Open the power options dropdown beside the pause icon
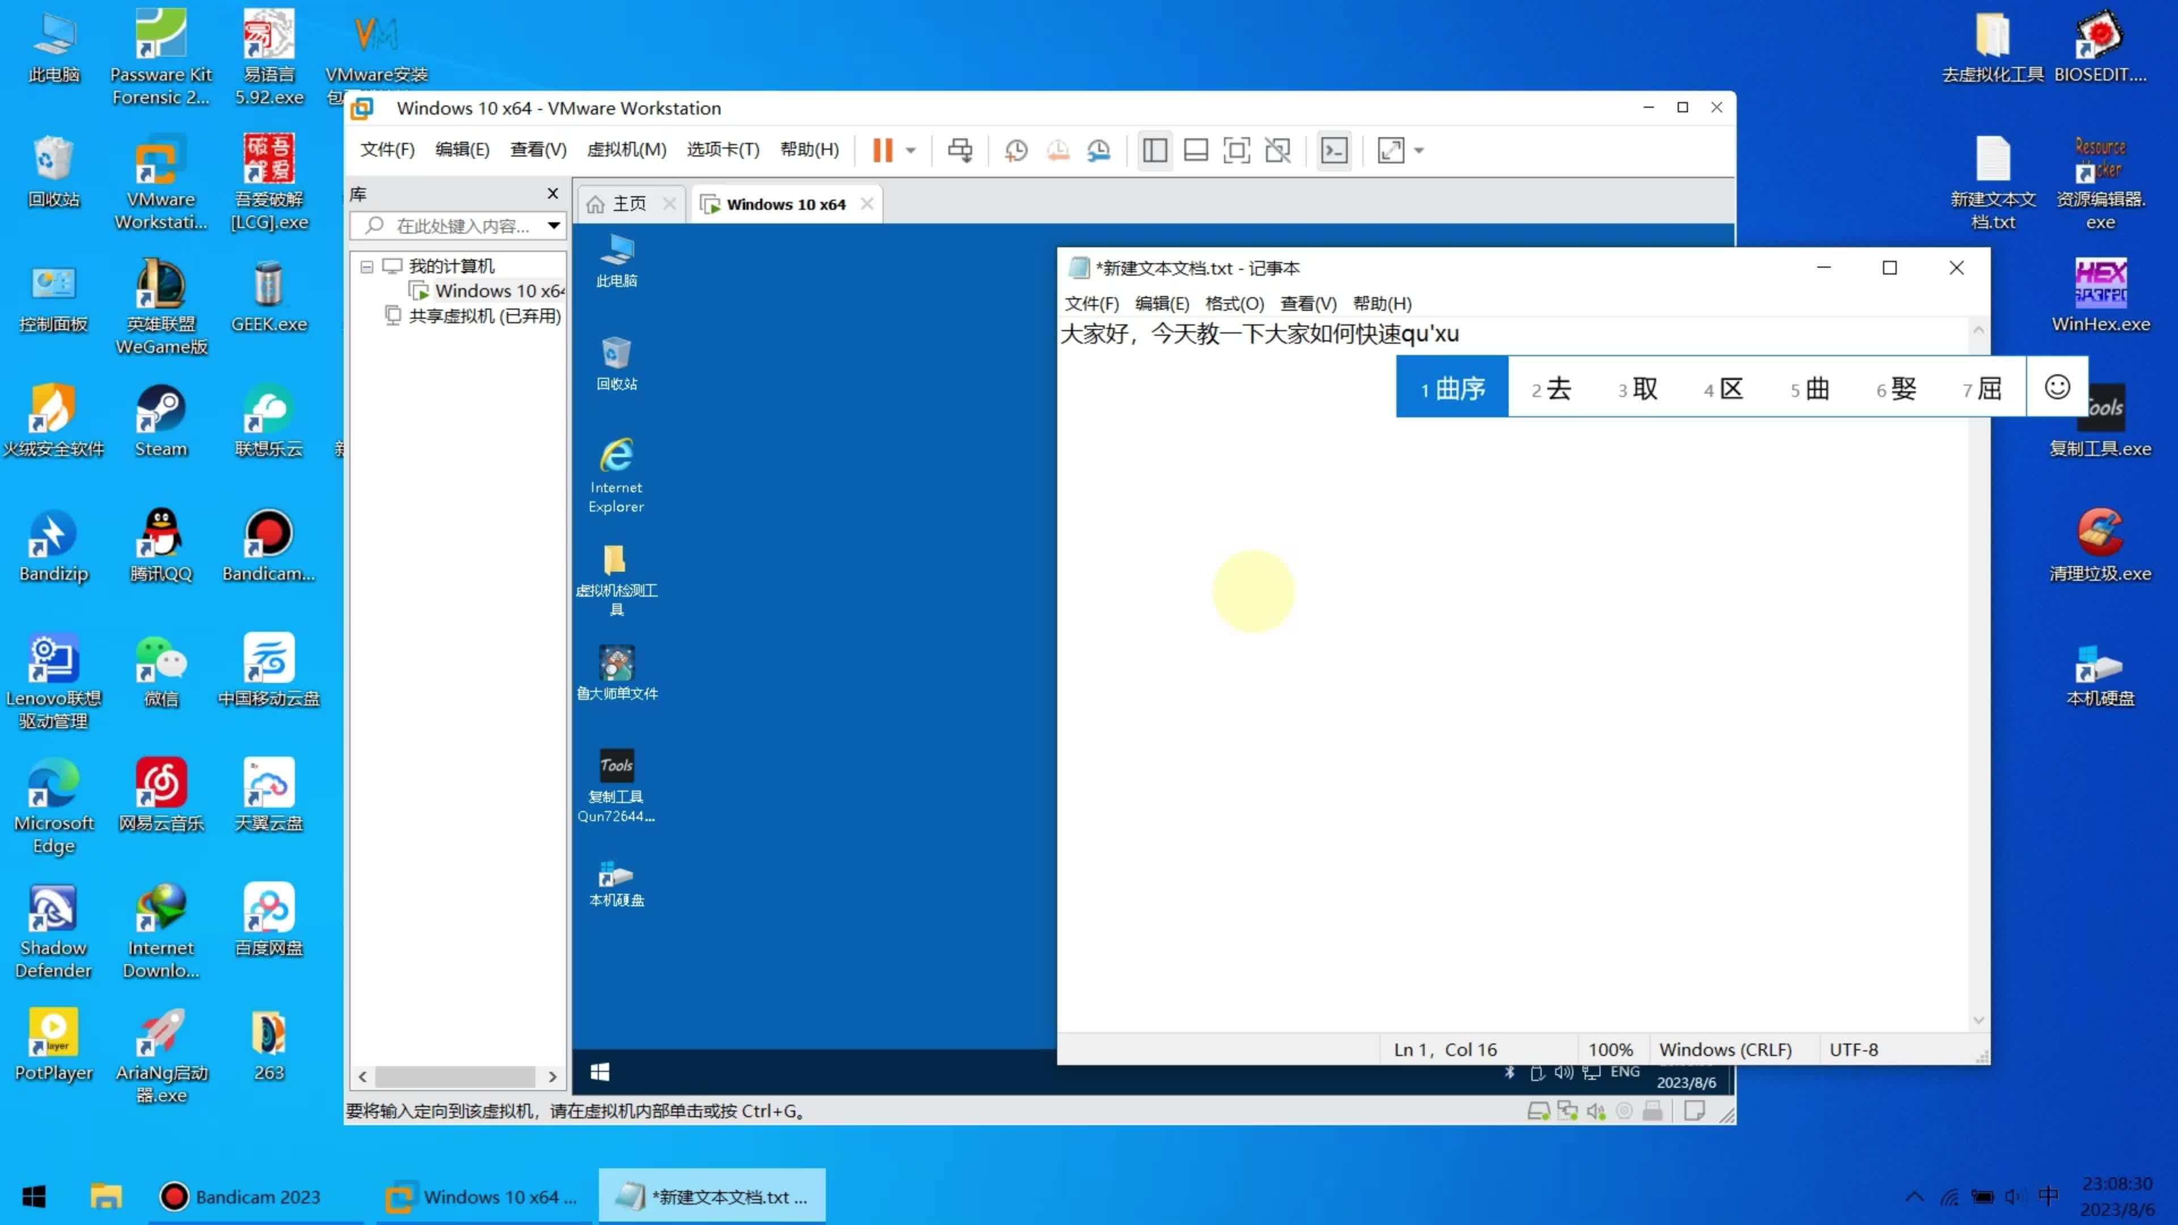This screenshot has height=1225, width=2178. coord(910,150)
